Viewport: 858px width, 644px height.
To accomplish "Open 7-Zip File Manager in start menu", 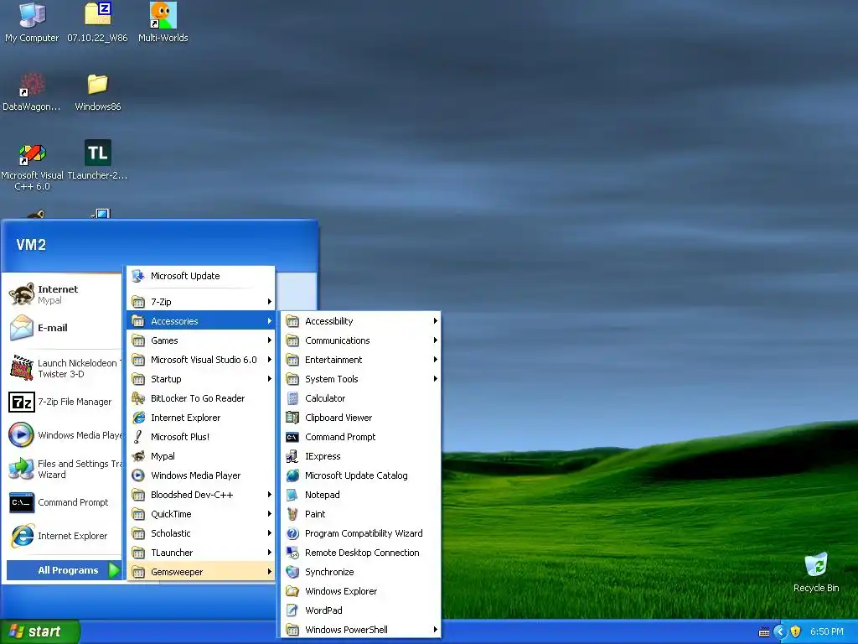I will (63, 402).
